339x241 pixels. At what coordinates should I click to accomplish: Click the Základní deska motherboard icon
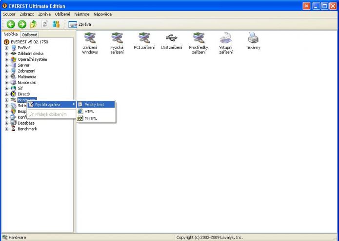click(x=13, y=53)
